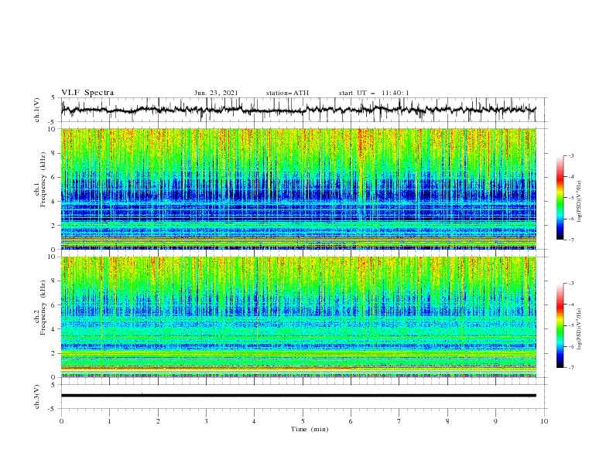Click the "-3" tick on ch.2 color bar
The width and height of the screenshot is (613, 473).
point(571,284)
